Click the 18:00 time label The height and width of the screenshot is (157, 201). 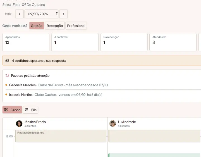[9, 136]
